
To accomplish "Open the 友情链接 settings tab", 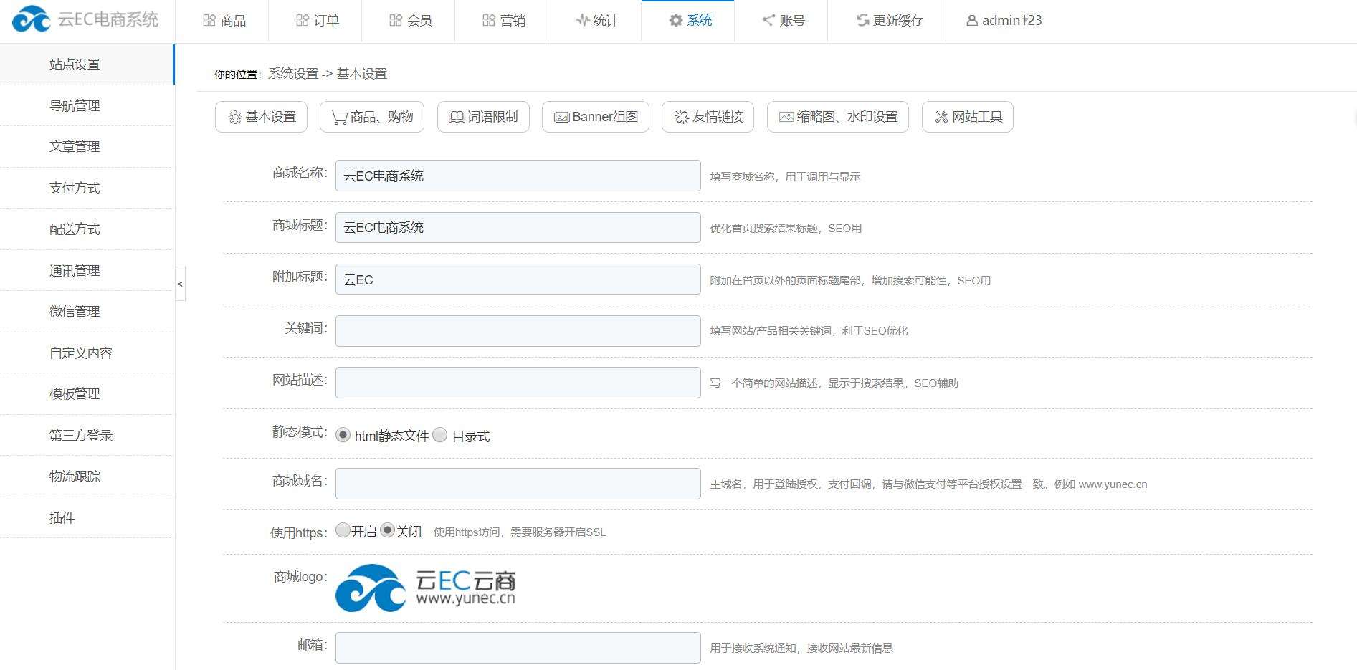I will pos(708,116).
